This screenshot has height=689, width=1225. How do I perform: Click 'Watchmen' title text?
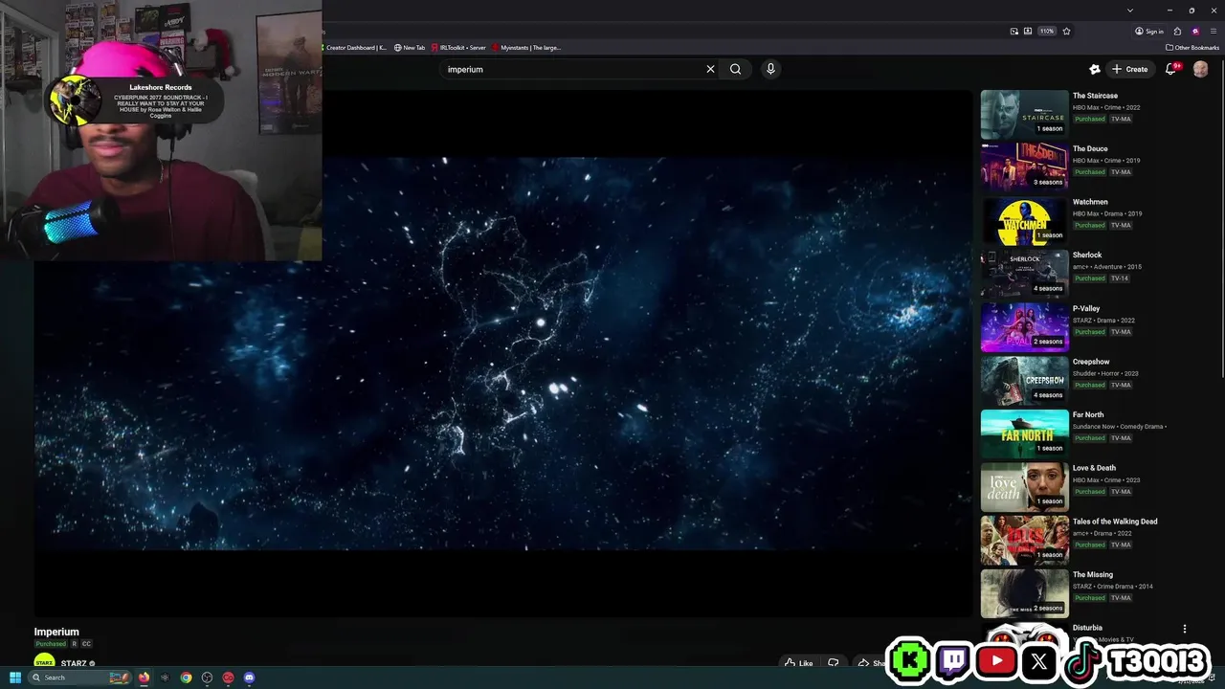[x=1090, y=202]
